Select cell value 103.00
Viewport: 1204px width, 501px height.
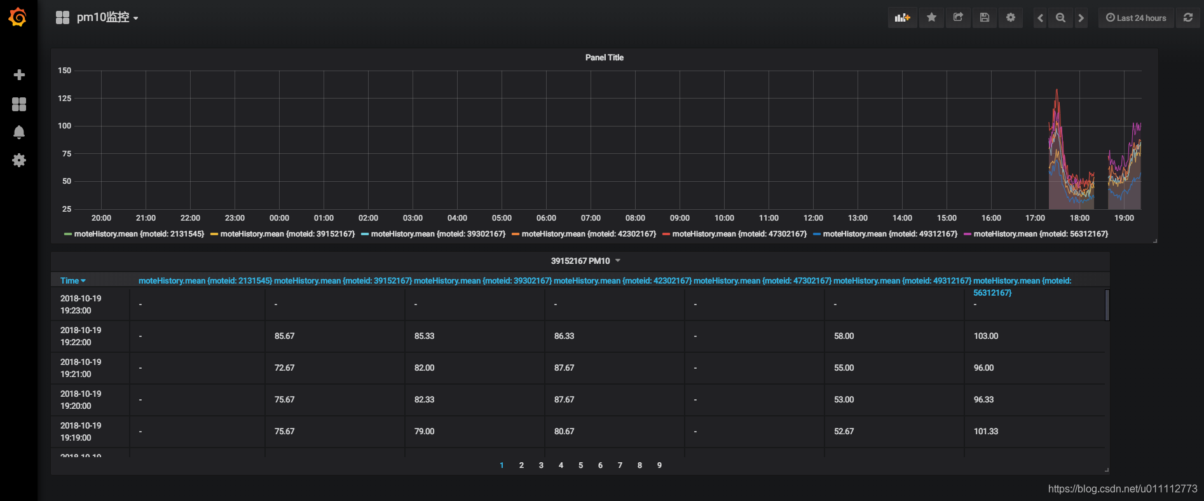(x=986, y=336)
